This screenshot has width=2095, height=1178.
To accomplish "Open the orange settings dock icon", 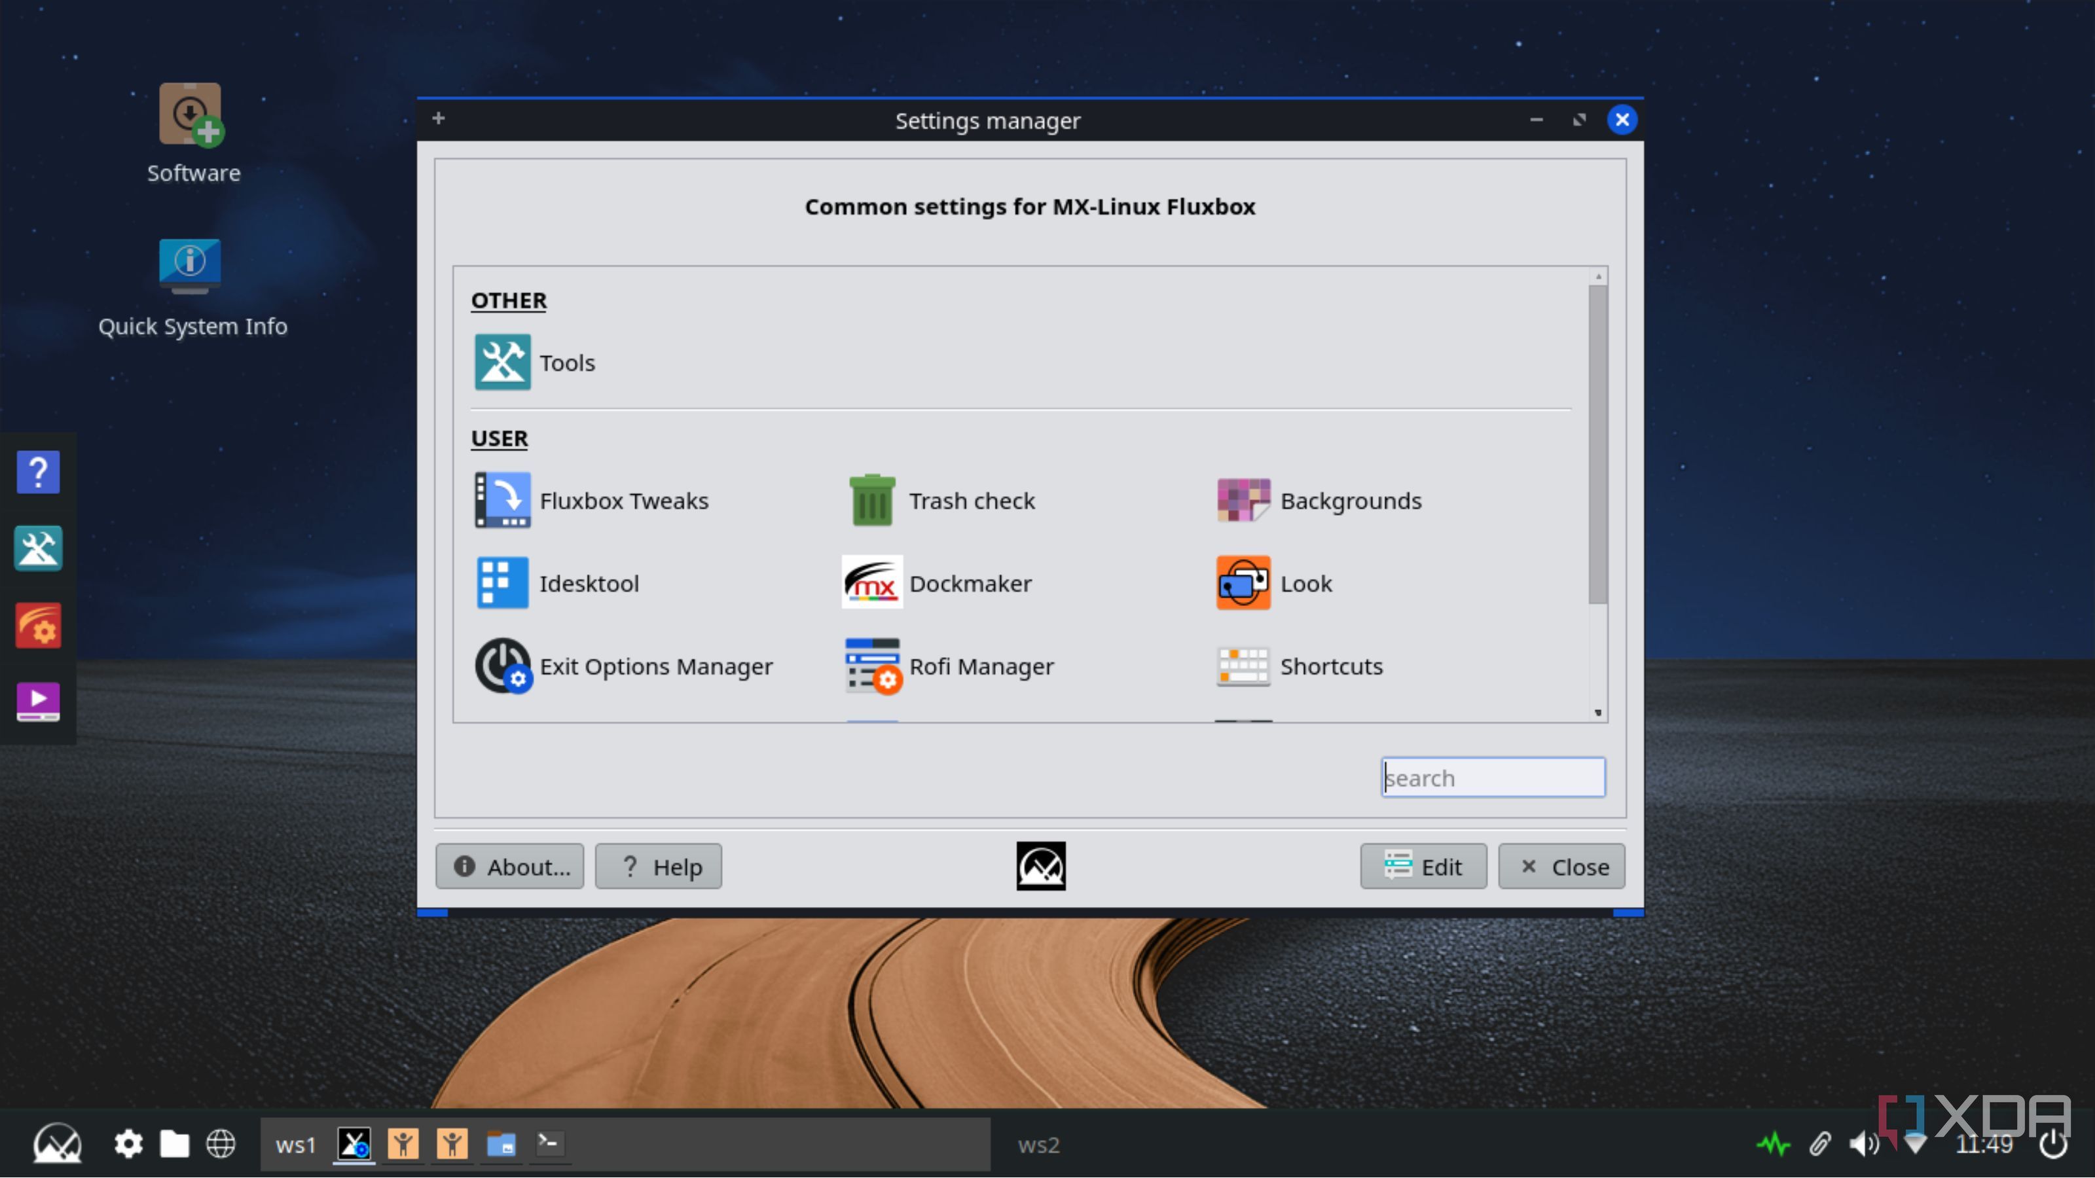I will (38, 625).
